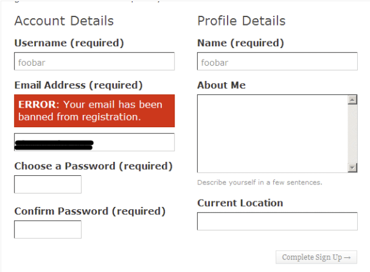The width and height of the screenshot is (370, 272).
Task: Click the Username input field
Action: (94, 61)
